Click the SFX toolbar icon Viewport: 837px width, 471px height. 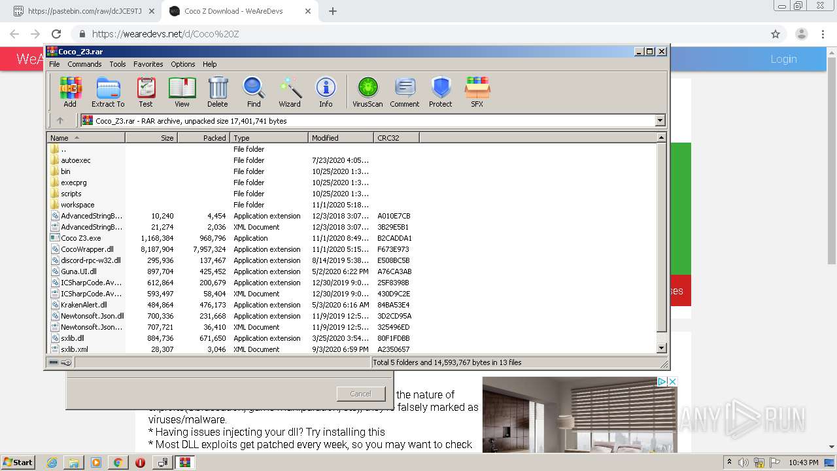pos(477,92)
